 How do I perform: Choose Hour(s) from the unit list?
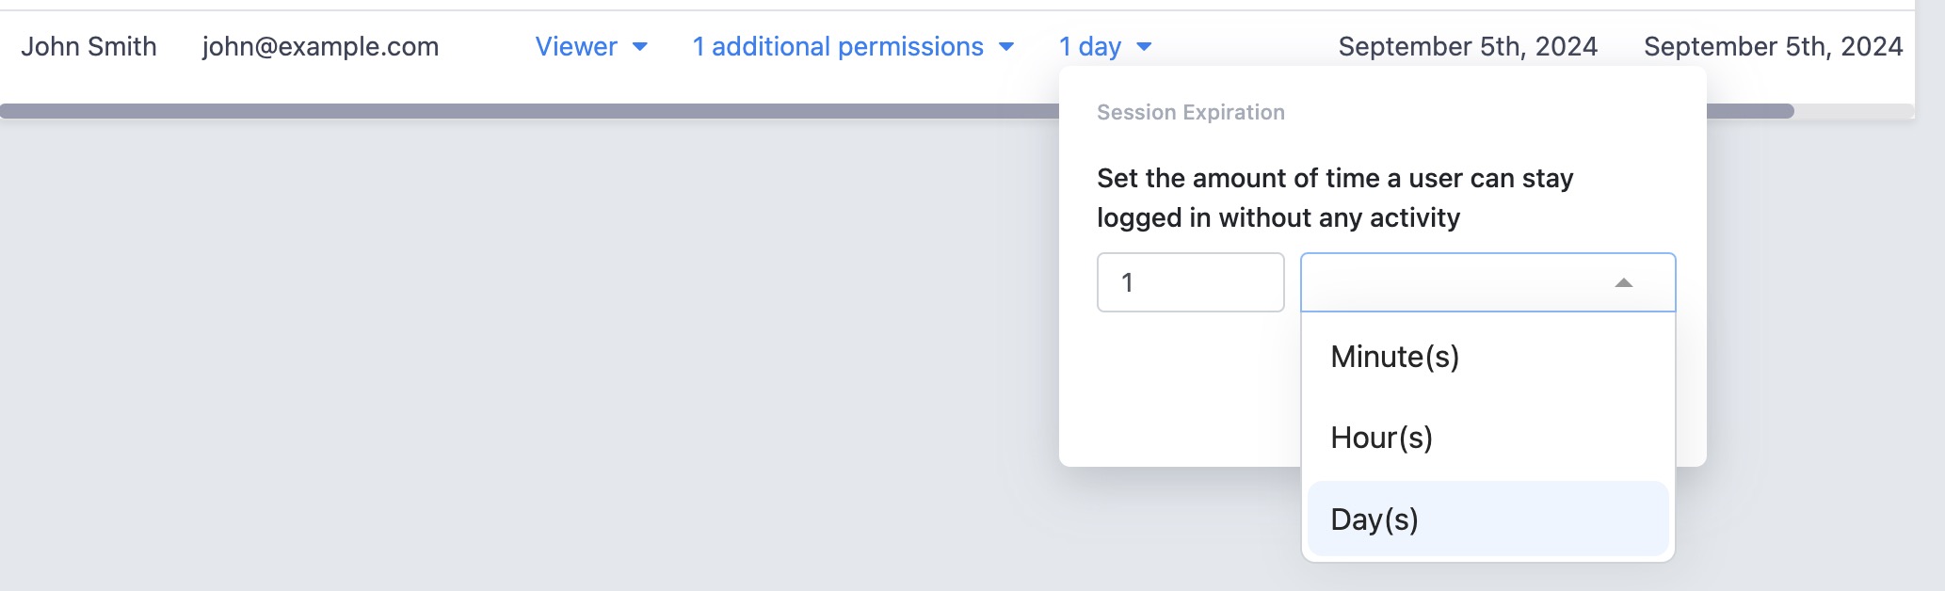(x=1487, y=438)
